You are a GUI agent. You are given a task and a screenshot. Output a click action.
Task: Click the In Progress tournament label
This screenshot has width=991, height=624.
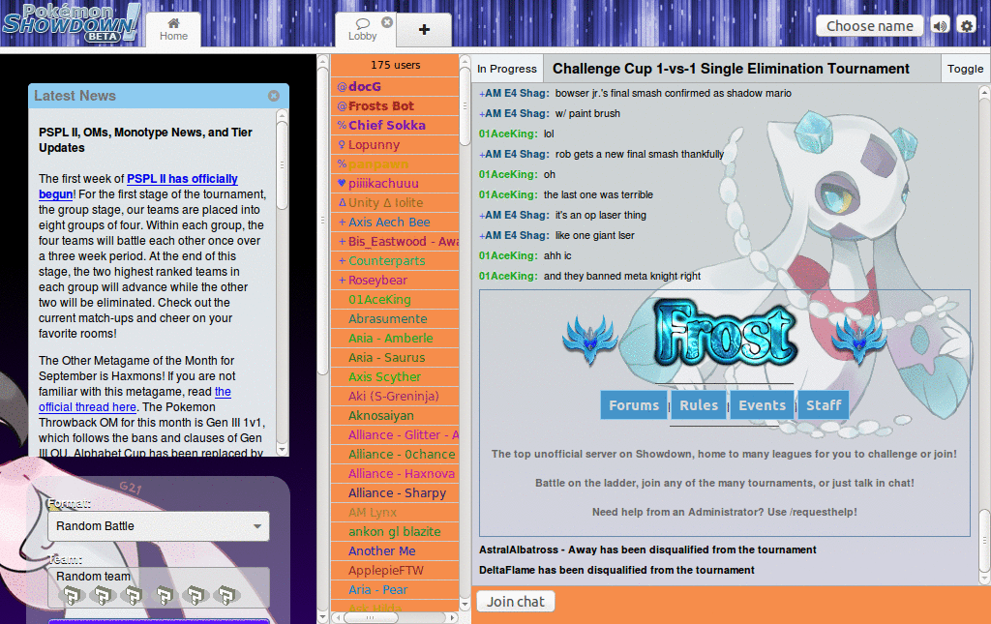[507, 69]
